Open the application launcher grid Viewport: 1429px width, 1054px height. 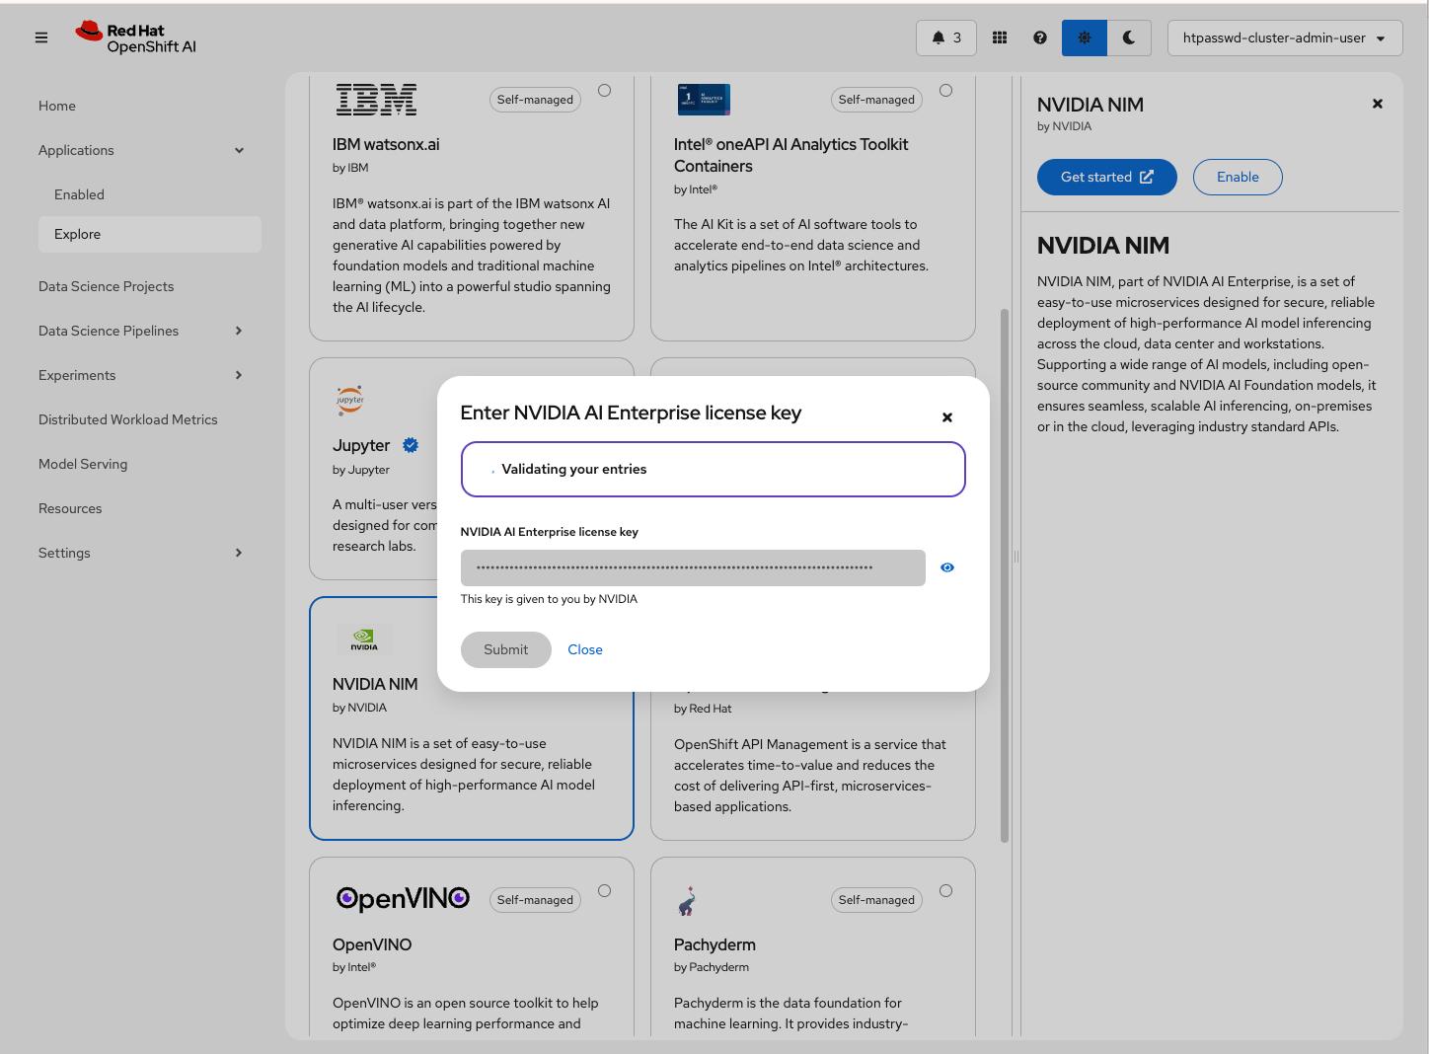pyautogui.click(x=1000, y=38)
